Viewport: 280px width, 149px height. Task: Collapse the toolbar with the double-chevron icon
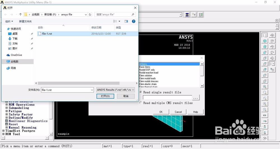click(277, 21)
